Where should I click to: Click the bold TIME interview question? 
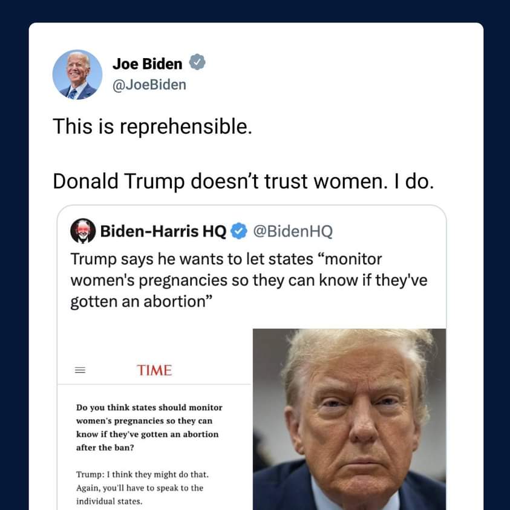(x=149, y=427)
